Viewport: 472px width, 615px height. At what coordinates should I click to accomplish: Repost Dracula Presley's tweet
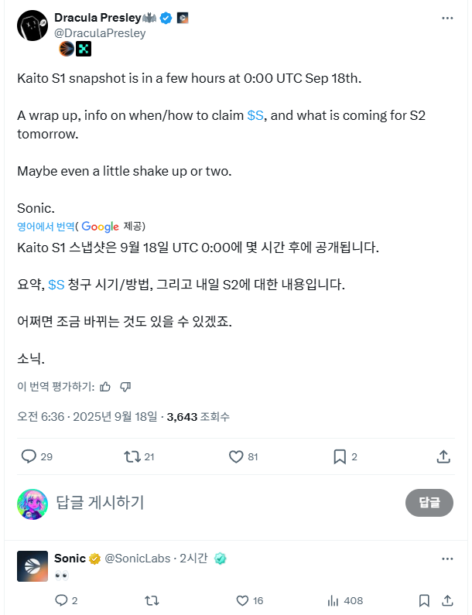tap(132, 456)
